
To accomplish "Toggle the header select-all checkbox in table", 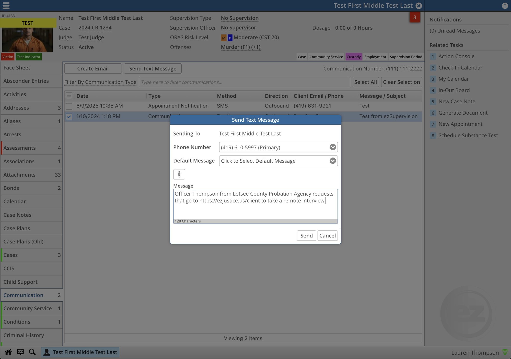I will coord(69,96).
